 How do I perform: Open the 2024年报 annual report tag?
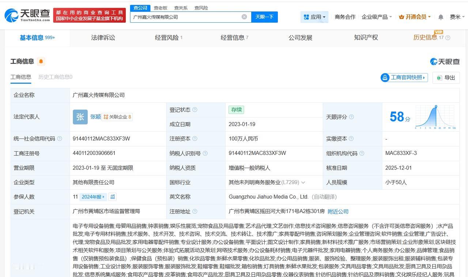(93, 197)
